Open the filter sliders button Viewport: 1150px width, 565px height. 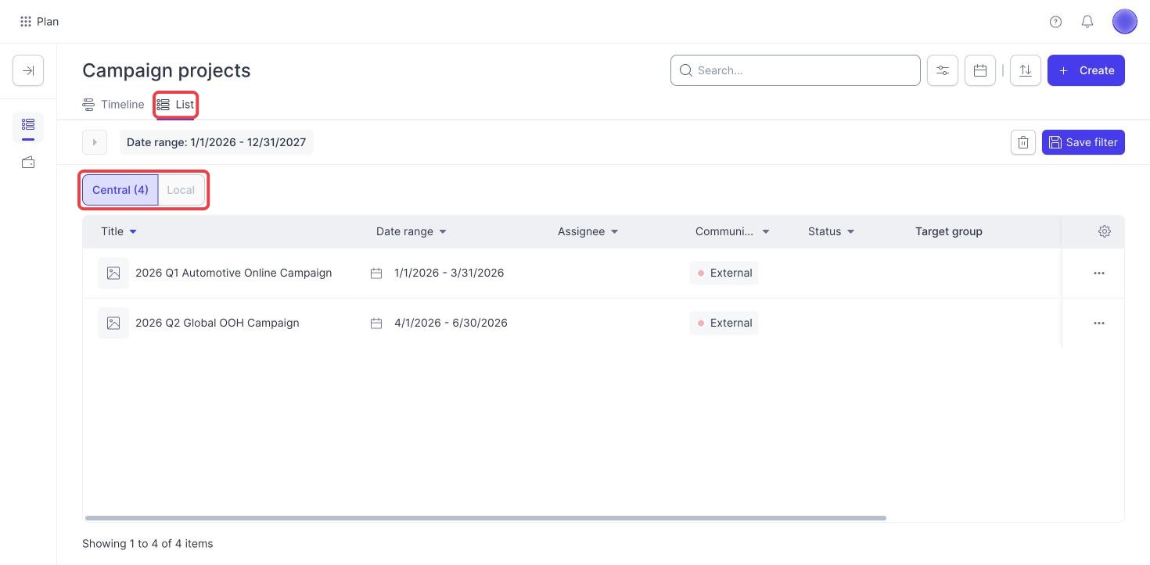tap(943, 70)
